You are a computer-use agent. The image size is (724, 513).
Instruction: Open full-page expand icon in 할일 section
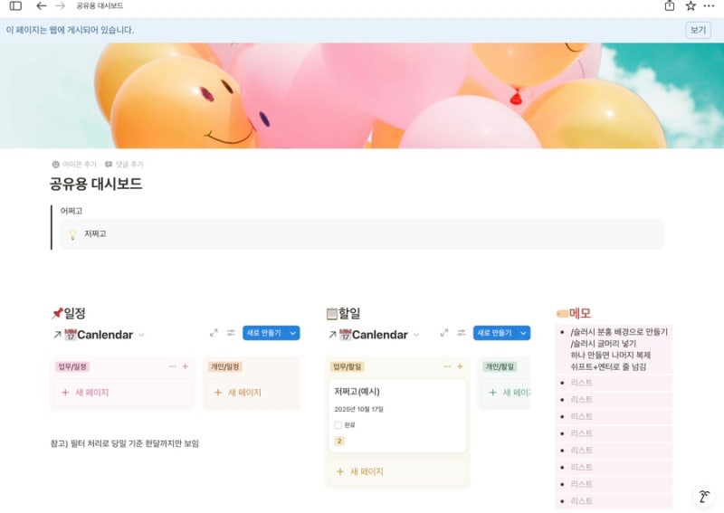coord(444,333)
